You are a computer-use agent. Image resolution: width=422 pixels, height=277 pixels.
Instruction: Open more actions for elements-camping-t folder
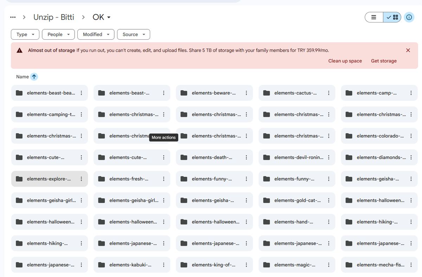(81, 114)
